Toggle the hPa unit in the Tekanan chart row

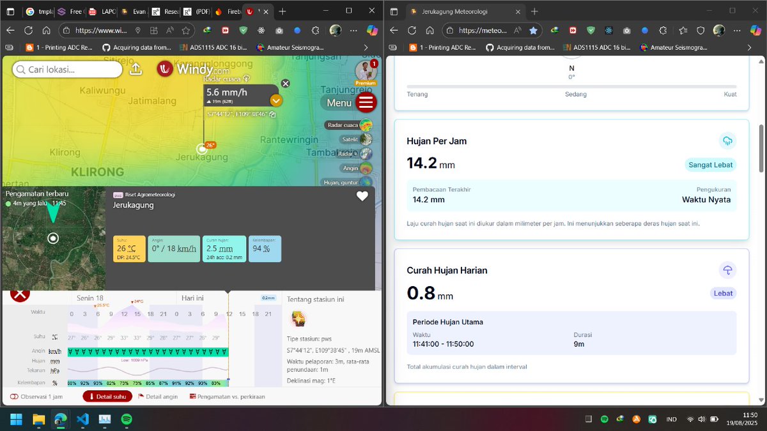(x=55, y=370)
